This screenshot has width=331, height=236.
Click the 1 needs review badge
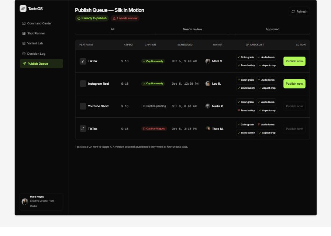click(x=125, y=18)
